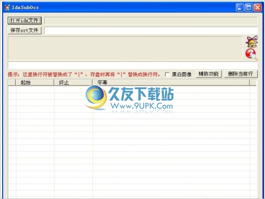Click the 打开idx文件 button
265x199 pixels.
[25, 20]
